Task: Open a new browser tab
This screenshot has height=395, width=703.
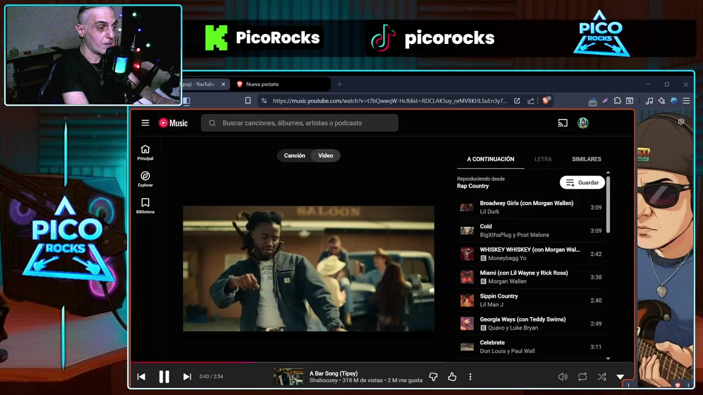Action: click(339, 84)
